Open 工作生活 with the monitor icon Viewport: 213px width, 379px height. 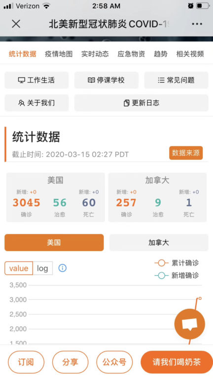(36, 80)
